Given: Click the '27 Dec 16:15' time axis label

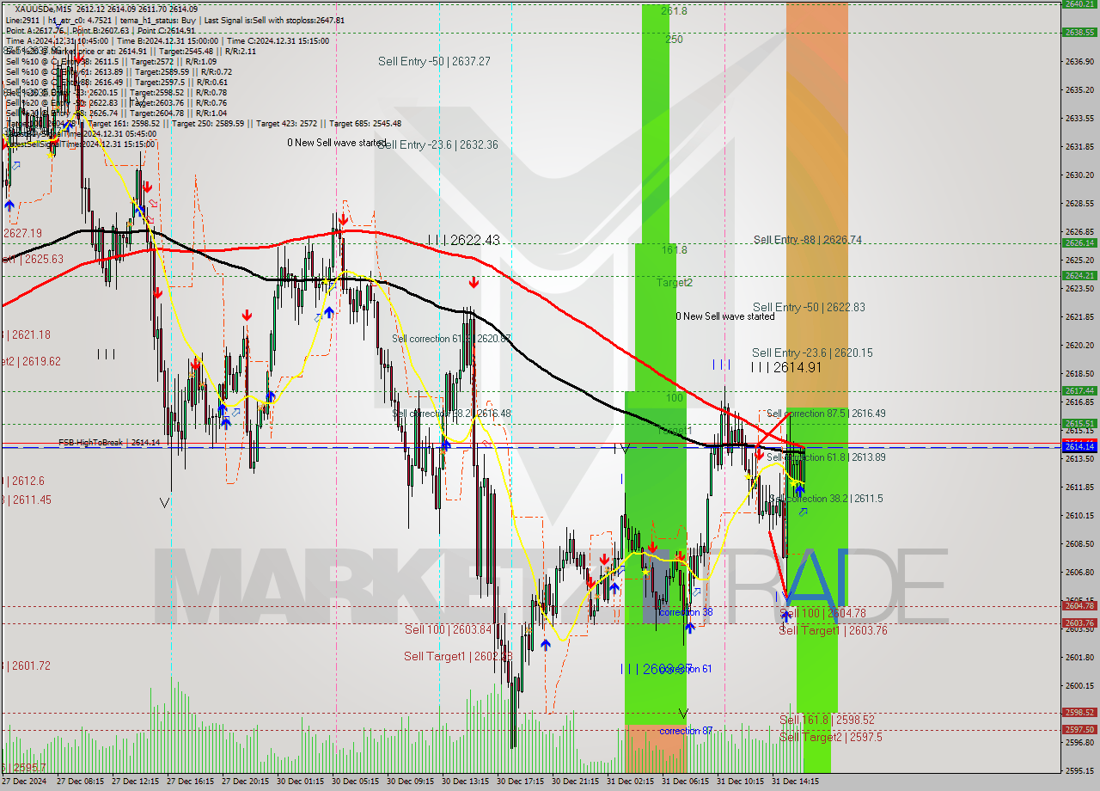Looking at the screenshot, I should pyautogui.click(x=190, y=782).
